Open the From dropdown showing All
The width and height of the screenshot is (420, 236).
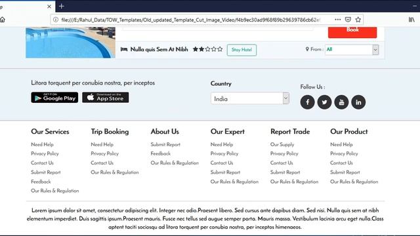352,50
